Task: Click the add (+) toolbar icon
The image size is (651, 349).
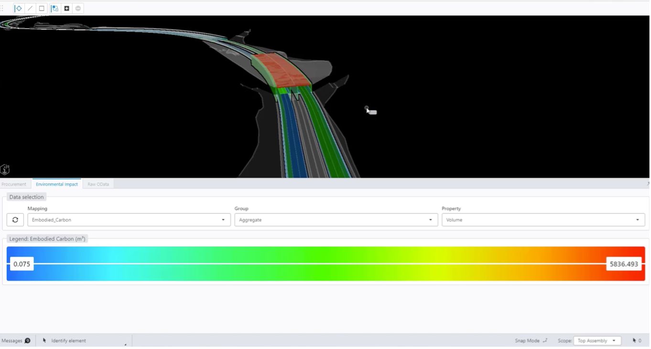Action: 66,8
